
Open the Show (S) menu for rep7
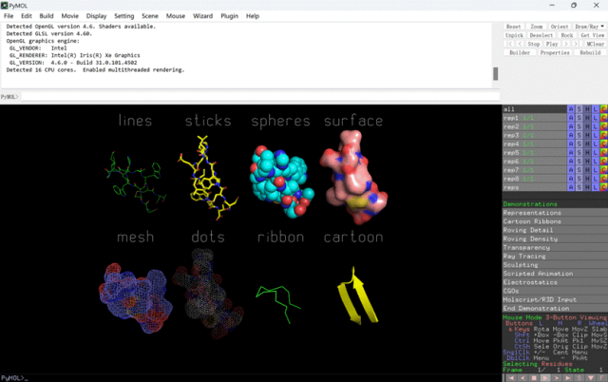(579, 170)
